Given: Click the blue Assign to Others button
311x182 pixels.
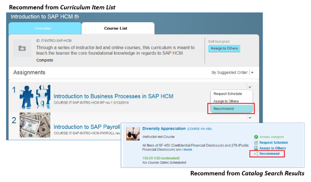Looking at the screenshot, I should [x=224, y=48].
